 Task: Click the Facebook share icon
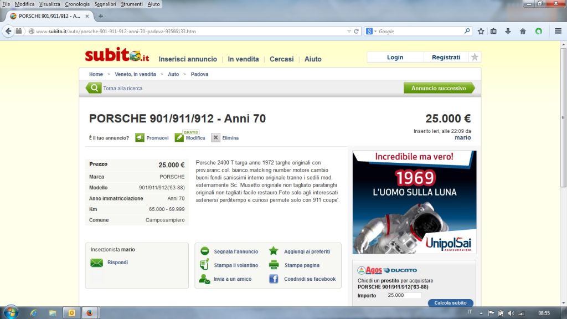coord(274,279)
